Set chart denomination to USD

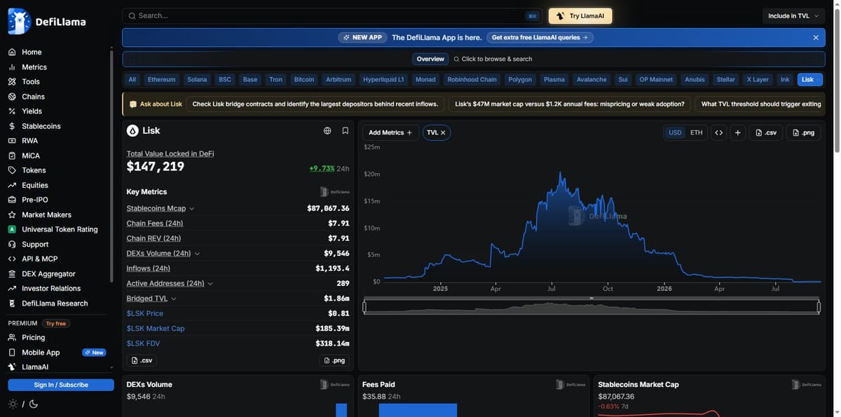click(675, 132)
